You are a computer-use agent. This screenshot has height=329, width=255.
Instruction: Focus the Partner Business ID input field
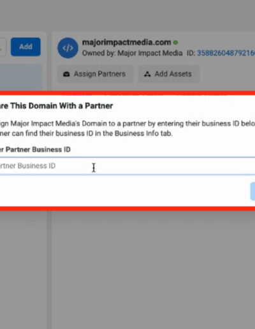(x=127, y=166)
